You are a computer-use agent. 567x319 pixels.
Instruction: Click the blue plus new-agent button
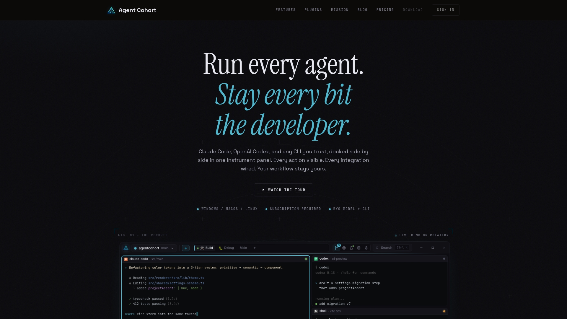click(186, 248)
